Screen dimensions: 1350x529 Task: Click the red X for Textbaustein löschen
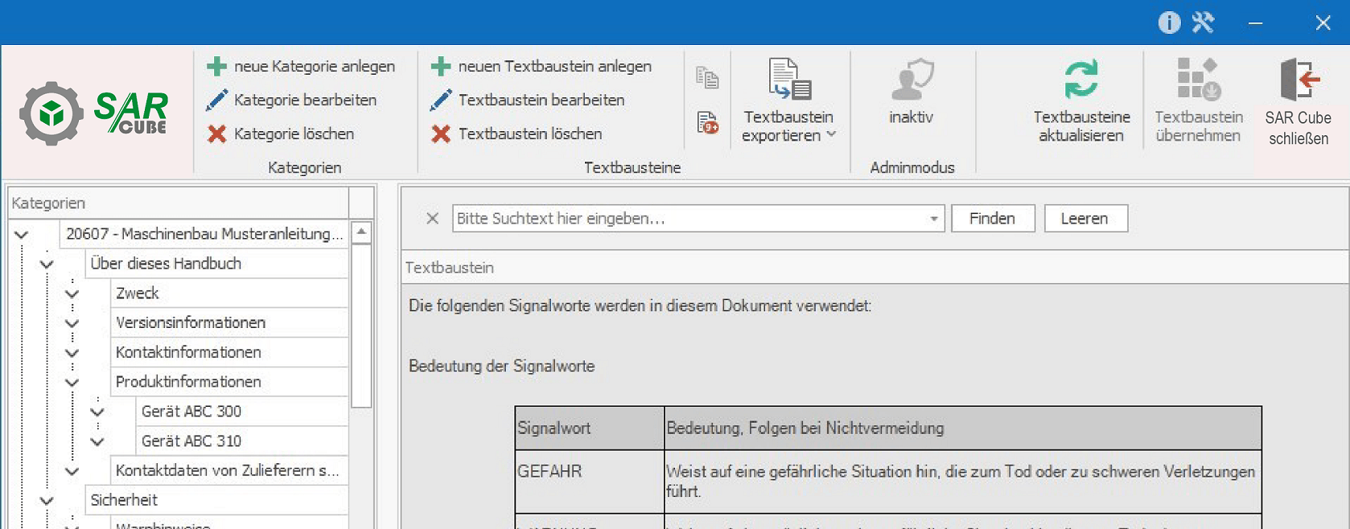(441, 134)
